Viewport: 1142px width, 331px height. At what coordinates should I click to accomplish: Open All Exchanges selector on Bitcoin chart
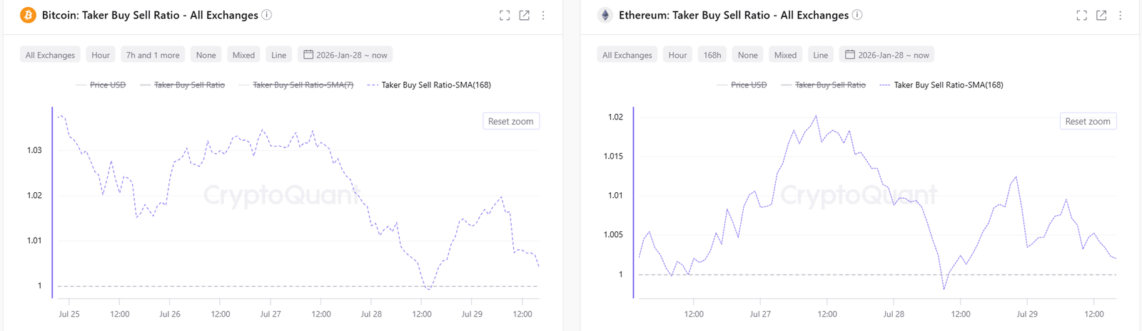pos(50,55)
